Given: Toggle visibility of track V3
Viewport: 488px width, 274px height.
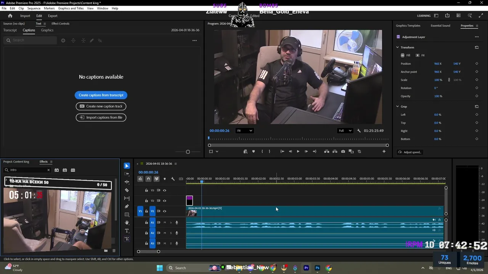Looking at the screenshot, I should (165, 190).
